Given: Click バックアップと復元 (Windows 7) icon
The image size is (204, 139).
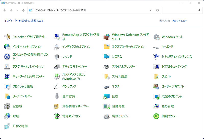Looking at the screenshot, I should 57,76.
